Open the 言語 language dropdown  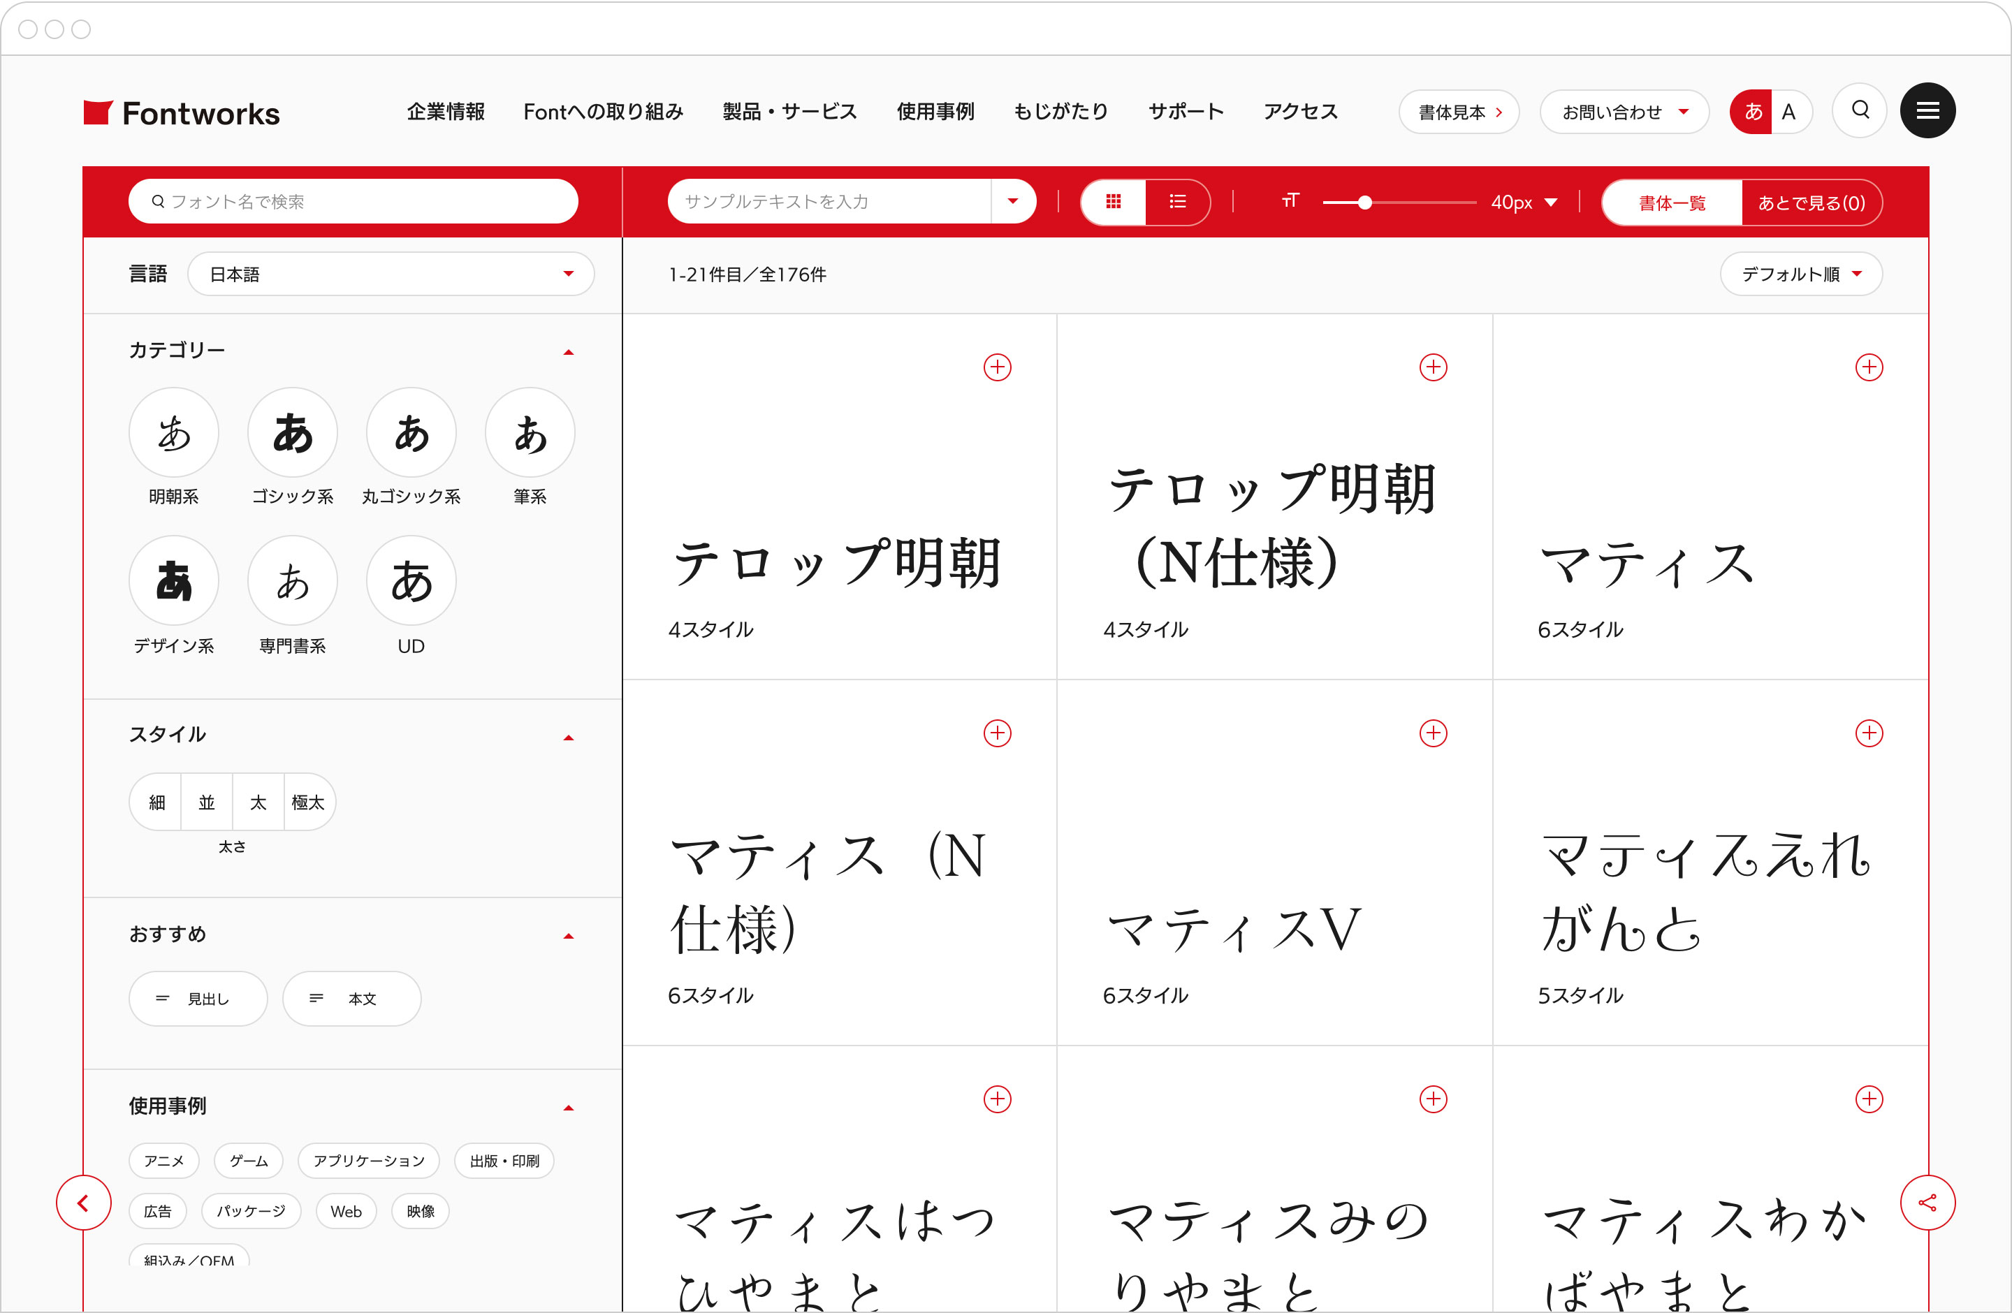pos(391,273)
